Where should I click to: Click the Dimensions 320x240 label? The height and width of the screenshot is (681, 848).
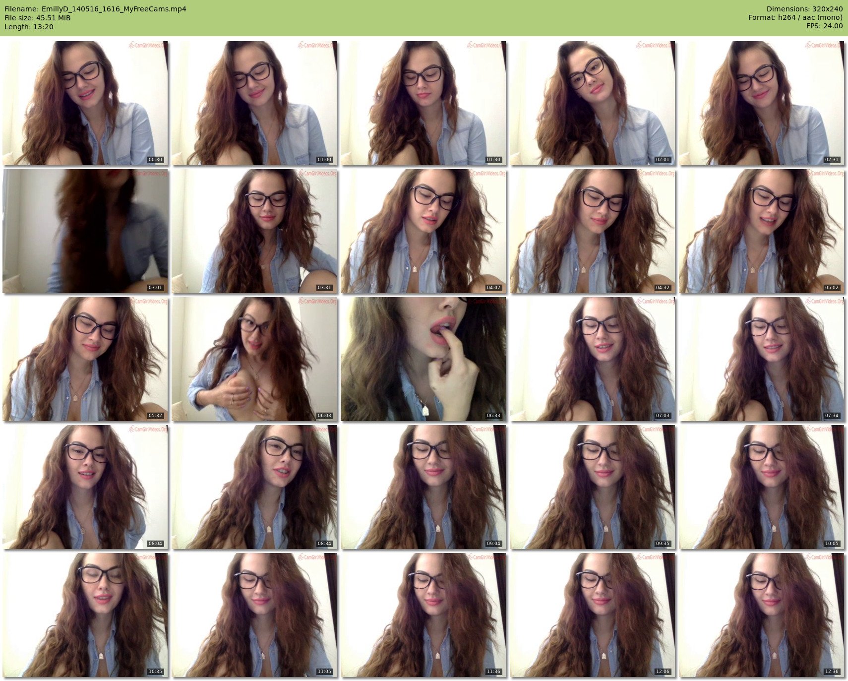[804, 9]
